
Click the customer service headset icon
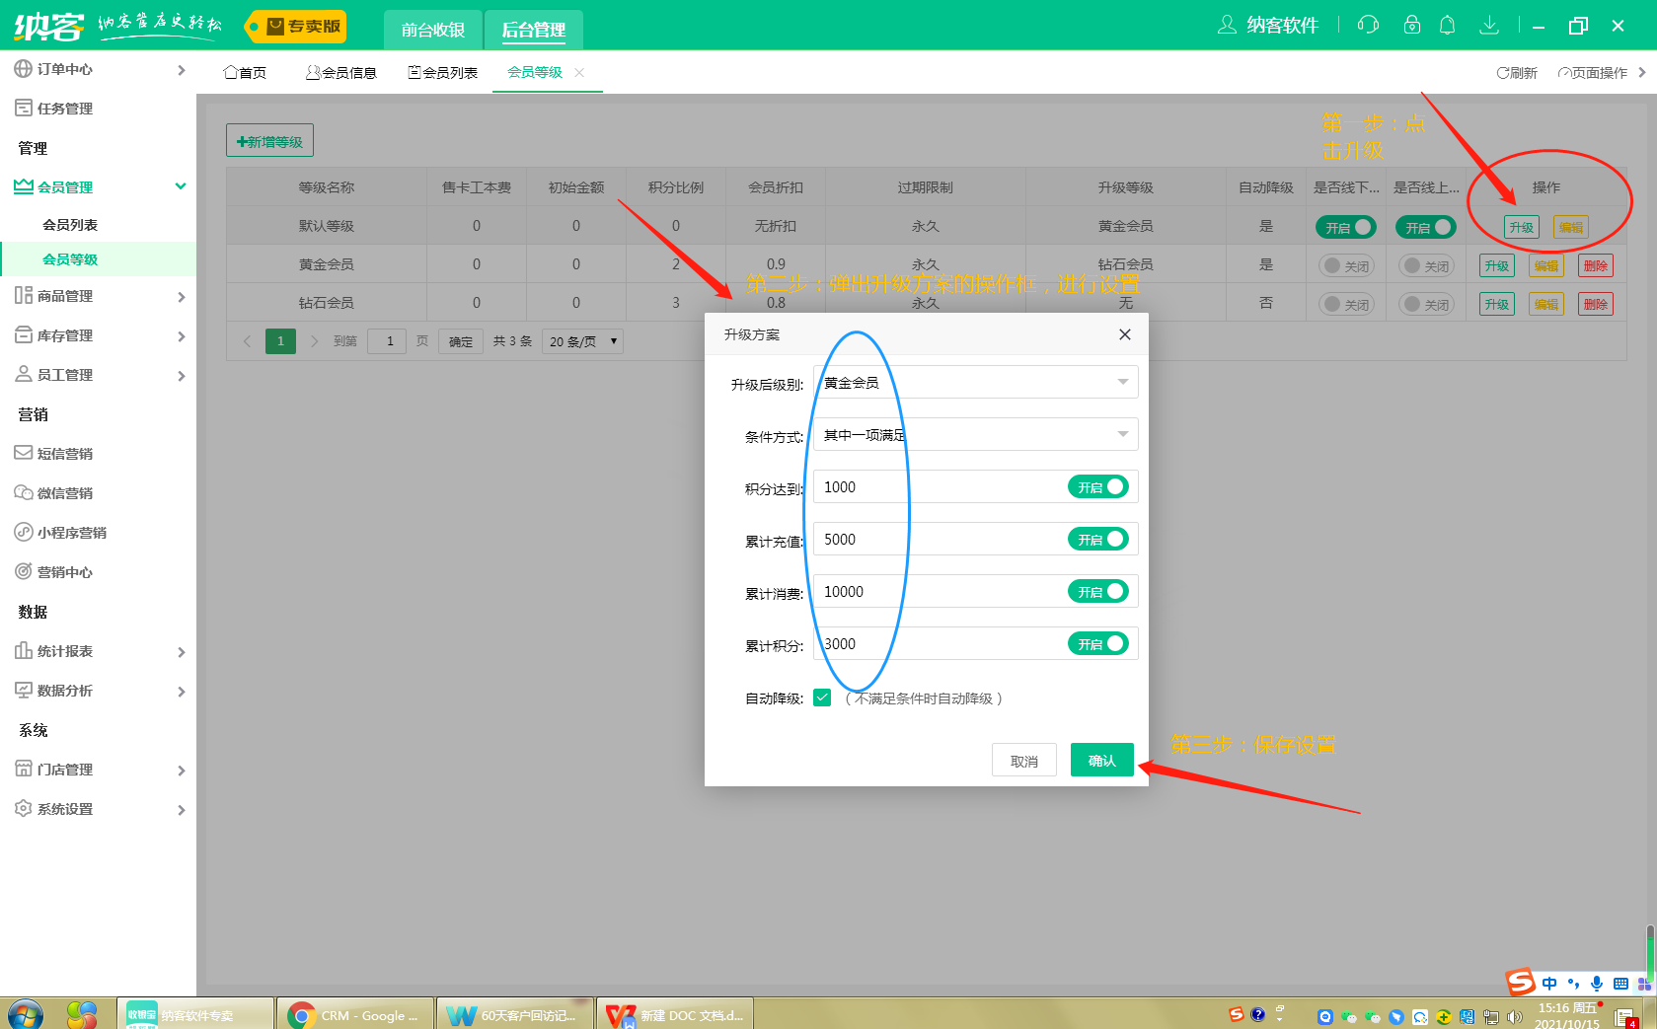click(x=1368, y=25)
